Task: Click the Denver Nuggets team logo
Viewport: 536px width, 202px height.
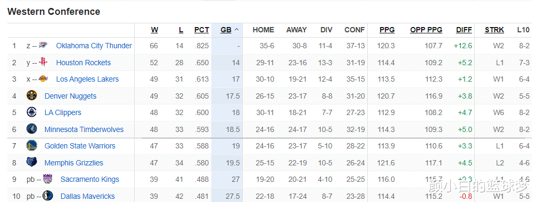Action: pyautogui.click(x=32, y=95)
